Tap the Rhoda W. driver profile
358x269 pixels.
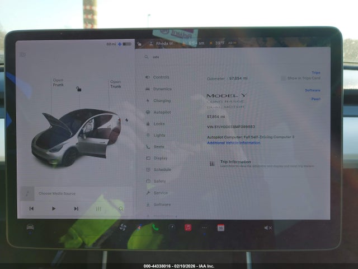point(162,44)
